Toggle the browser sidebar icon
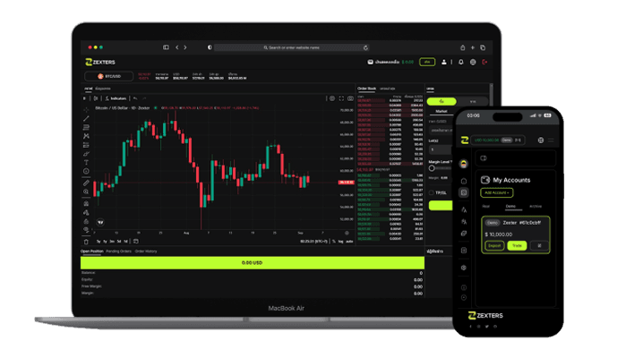This screenshot has height=349, width=617. 166,47
